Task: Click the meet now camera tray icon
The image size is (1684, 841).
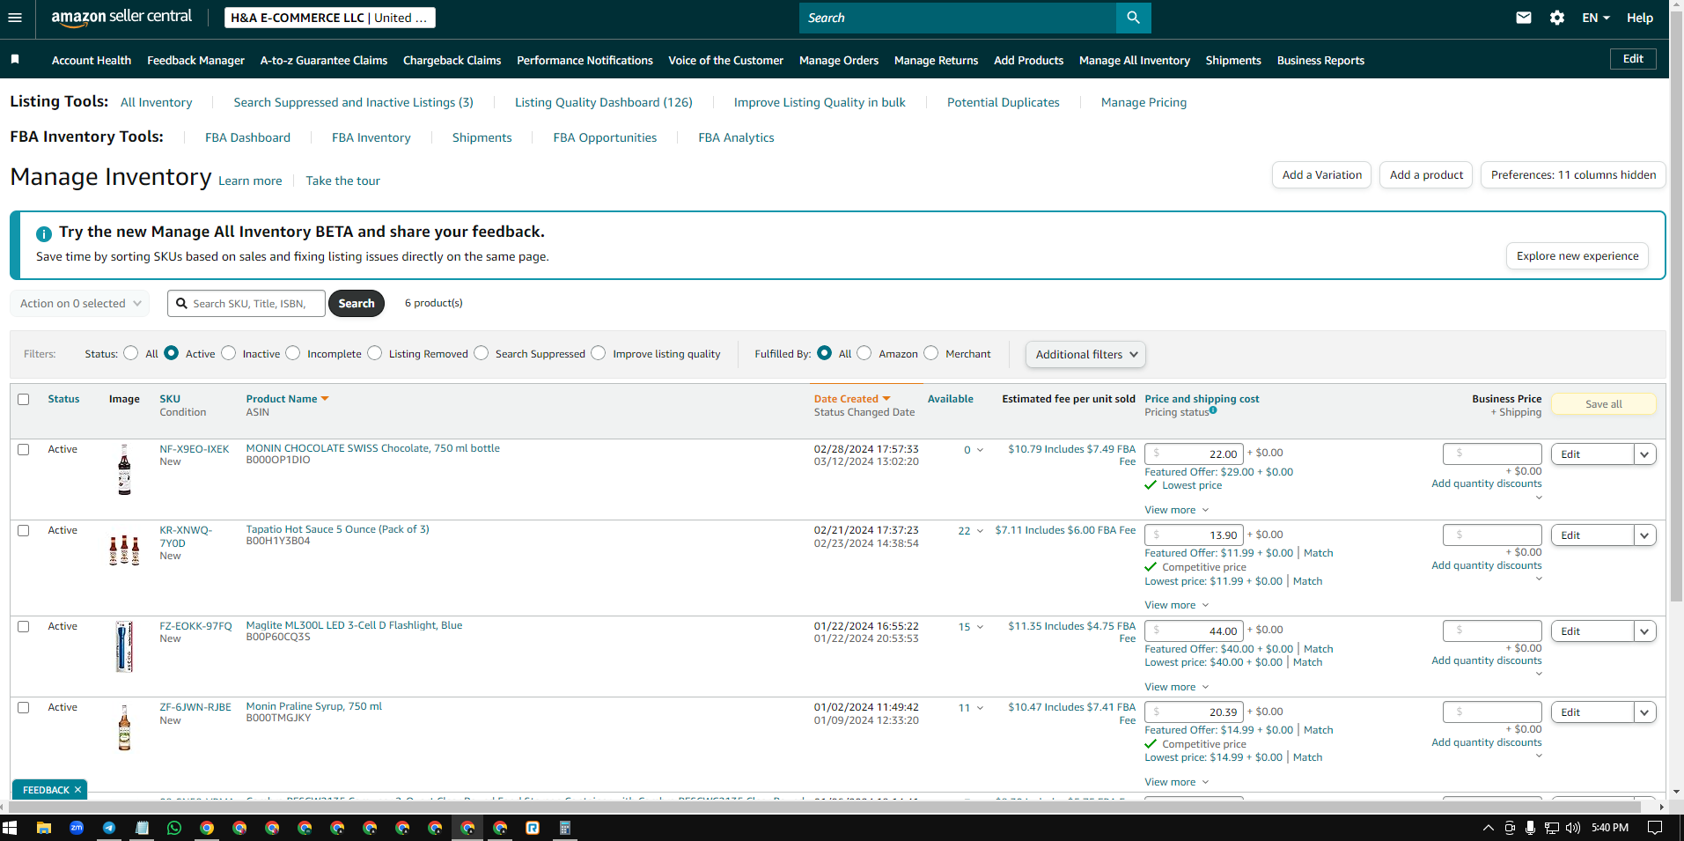Action: [x=1510, y=828]
